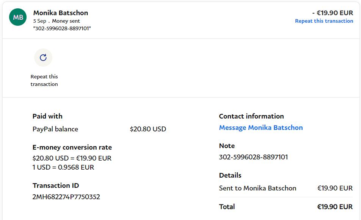361x220 pixels.
Task: Click the $20.80 USD paid amount
Action: tap(148, 129)
